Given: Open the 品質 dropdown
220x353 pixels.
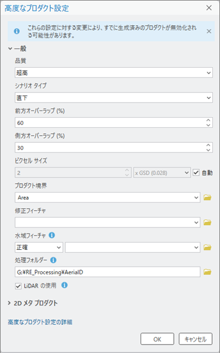Looking at the screenshot, I should pos(114,73).
